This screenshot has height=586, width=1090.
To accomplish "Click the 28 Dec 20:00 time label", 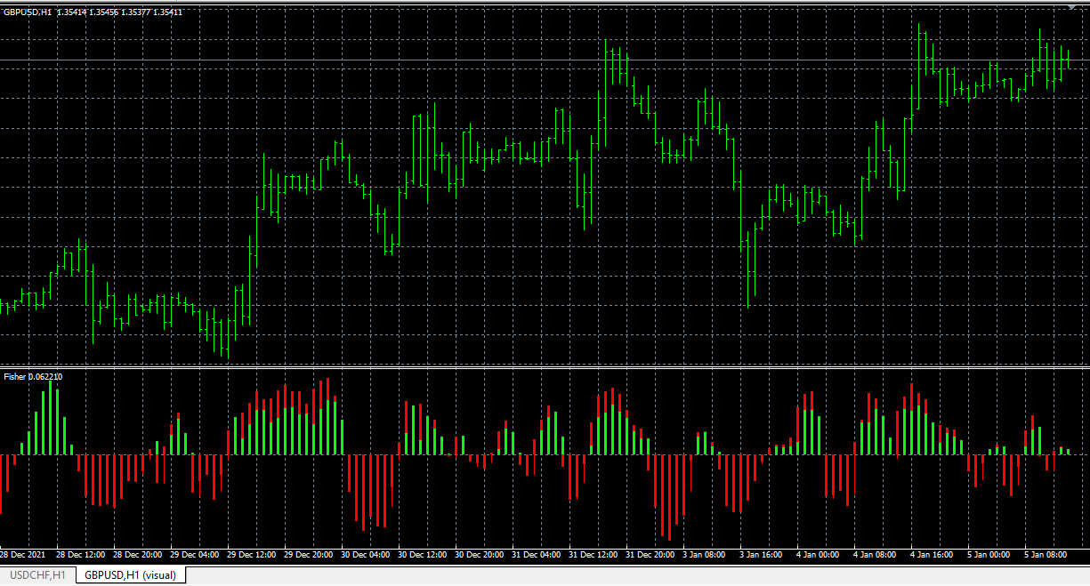I will (137, 555).
